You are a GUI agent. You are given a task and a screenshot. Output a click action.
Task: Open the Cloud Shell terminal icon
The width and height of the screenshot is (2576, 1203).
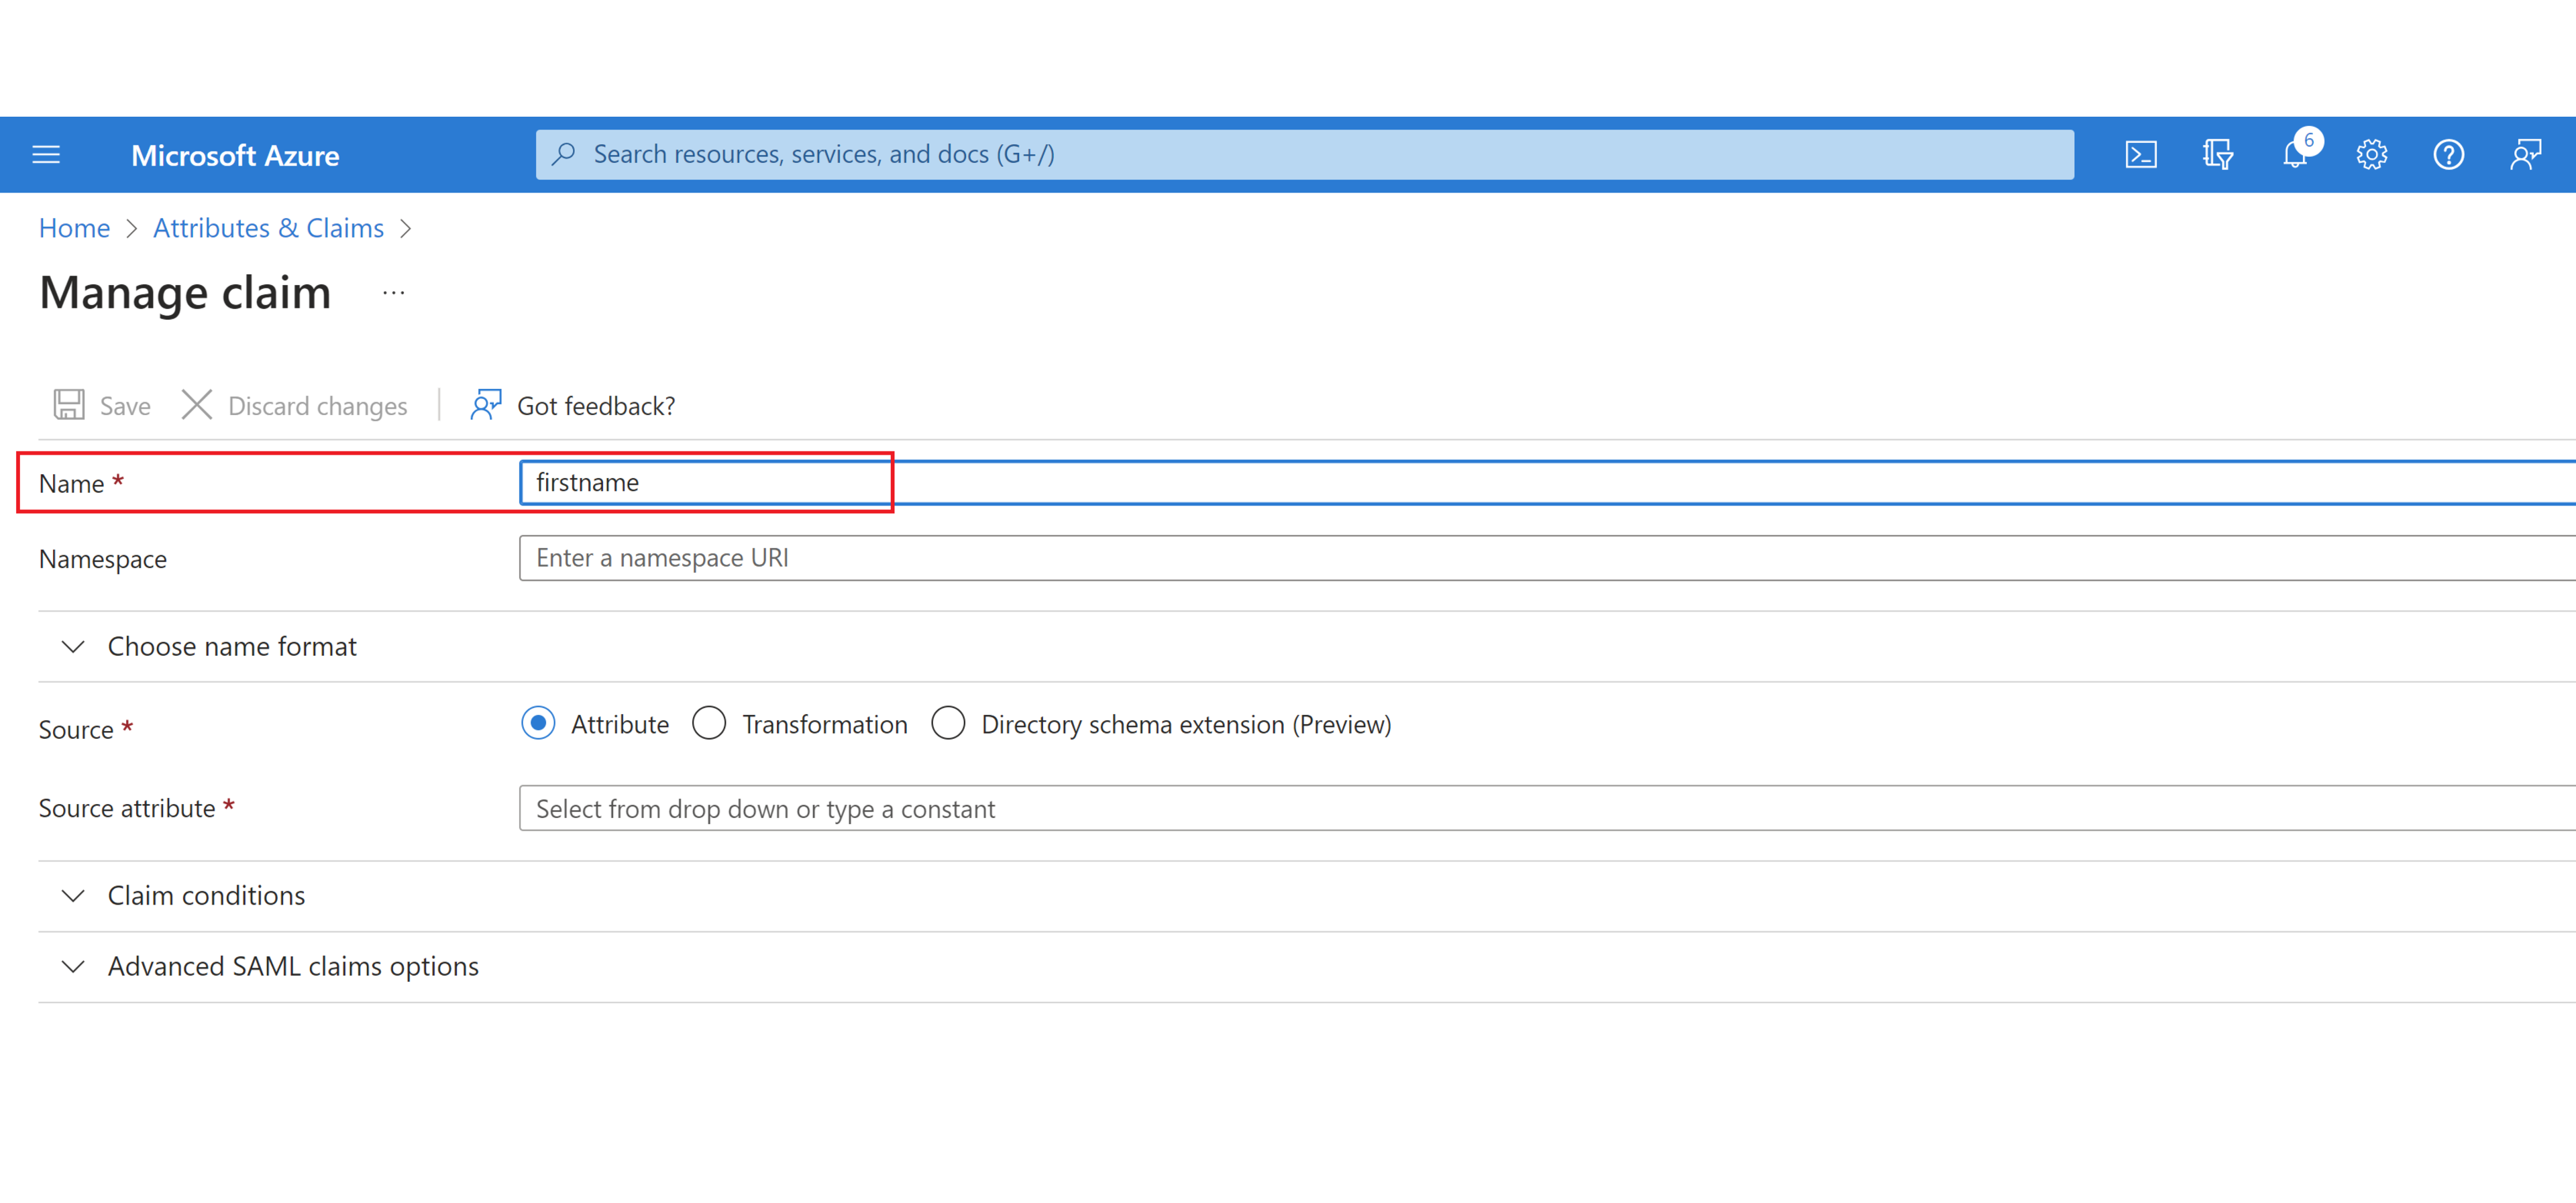[x=2140, y=154]
